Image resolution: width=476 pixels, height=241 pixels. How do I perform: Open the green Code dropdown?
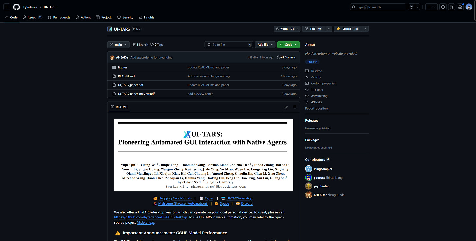tap(288, 45)
